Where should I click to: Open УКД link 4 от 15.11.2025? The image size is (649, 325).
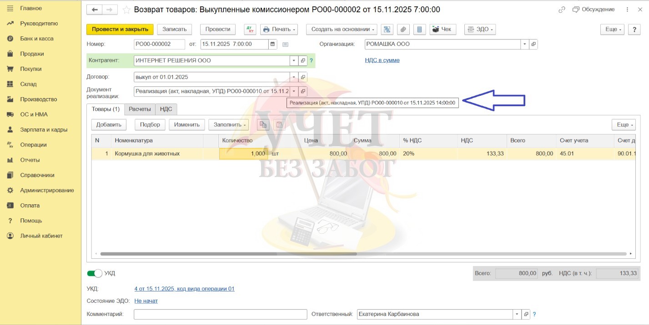pyautogui.click(x=184, y=289)
